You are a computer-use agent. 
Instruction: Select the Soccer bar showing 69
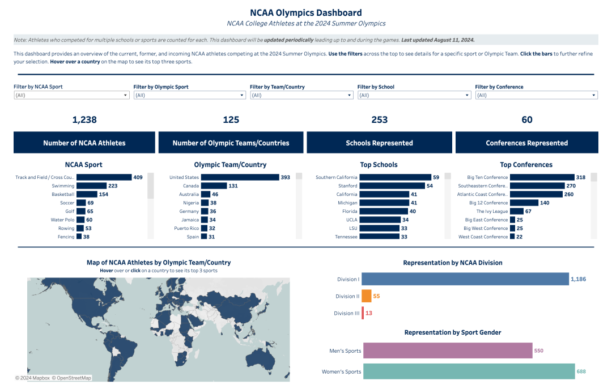click(x=81, y=203)
